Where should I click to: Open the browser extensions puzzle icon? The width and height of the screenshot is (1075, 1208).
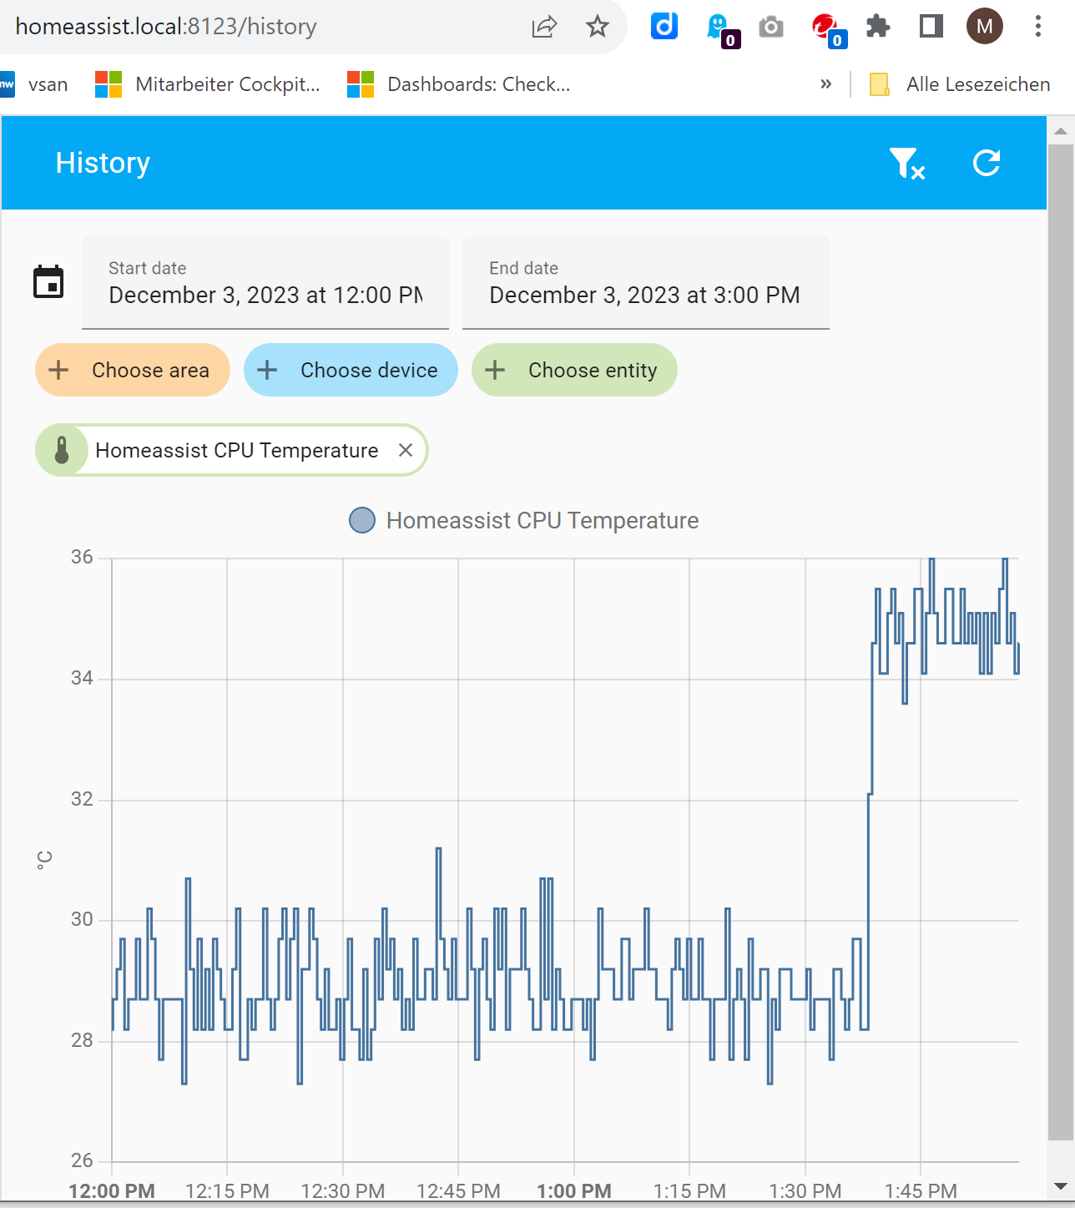coord(877,27)
